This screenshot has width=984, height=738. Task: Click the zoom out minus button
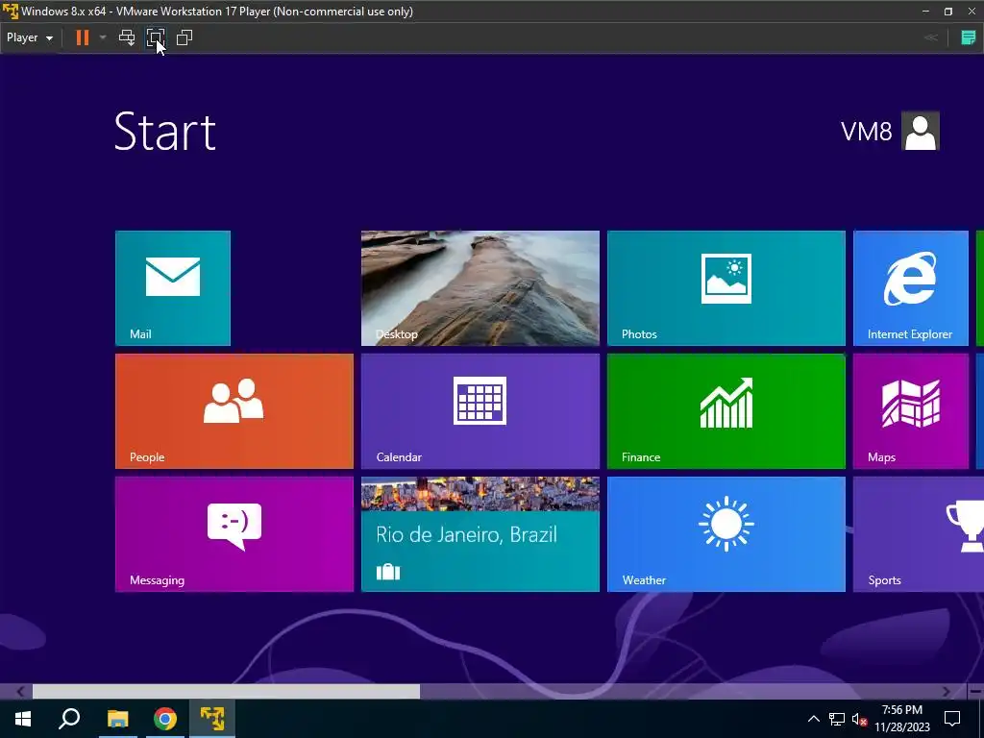(x=975, y=692)
